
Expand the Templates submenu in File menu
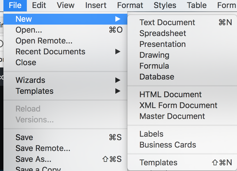pyautogui.click(x=65, y=91)
